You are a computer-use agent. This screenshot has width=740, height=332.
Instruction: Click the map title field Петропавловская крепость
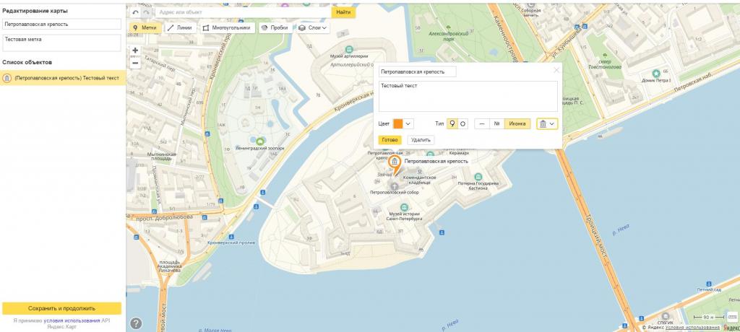coord(61,24)
